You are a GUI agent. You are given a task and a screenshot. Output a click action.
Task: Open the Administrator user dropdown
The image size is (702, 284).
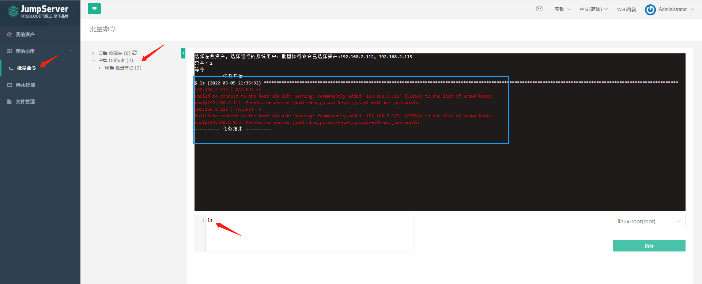[x=676, y=10]
